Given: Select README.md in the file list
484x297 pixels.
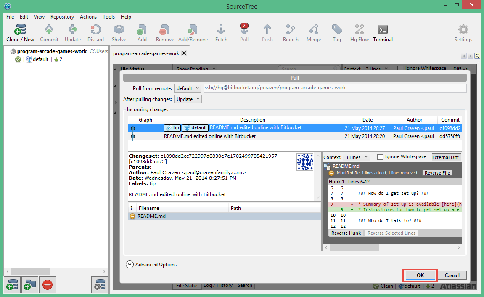Looking at the screenshot, I should pos(151,216).
